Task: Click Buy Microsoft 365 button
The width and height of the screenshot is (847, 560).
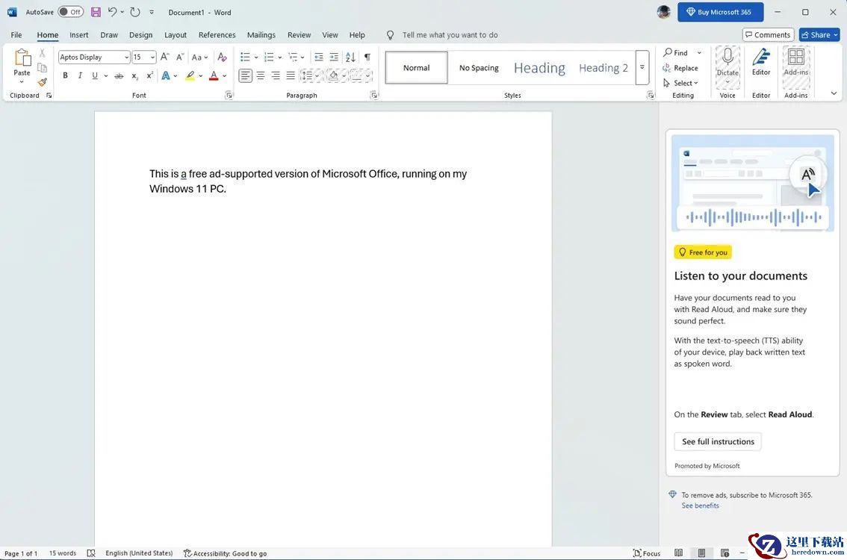Action: pos(721,12)
